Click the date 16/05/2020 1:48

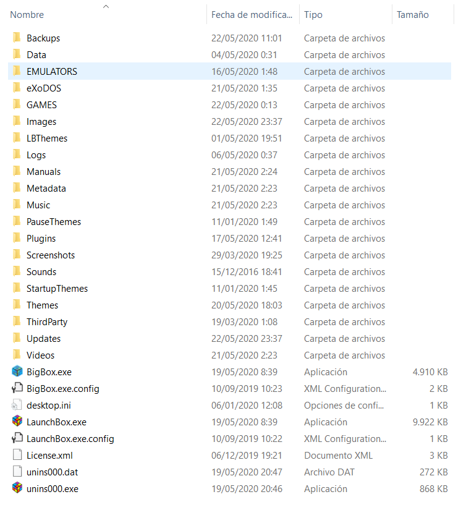coord(245,72)
